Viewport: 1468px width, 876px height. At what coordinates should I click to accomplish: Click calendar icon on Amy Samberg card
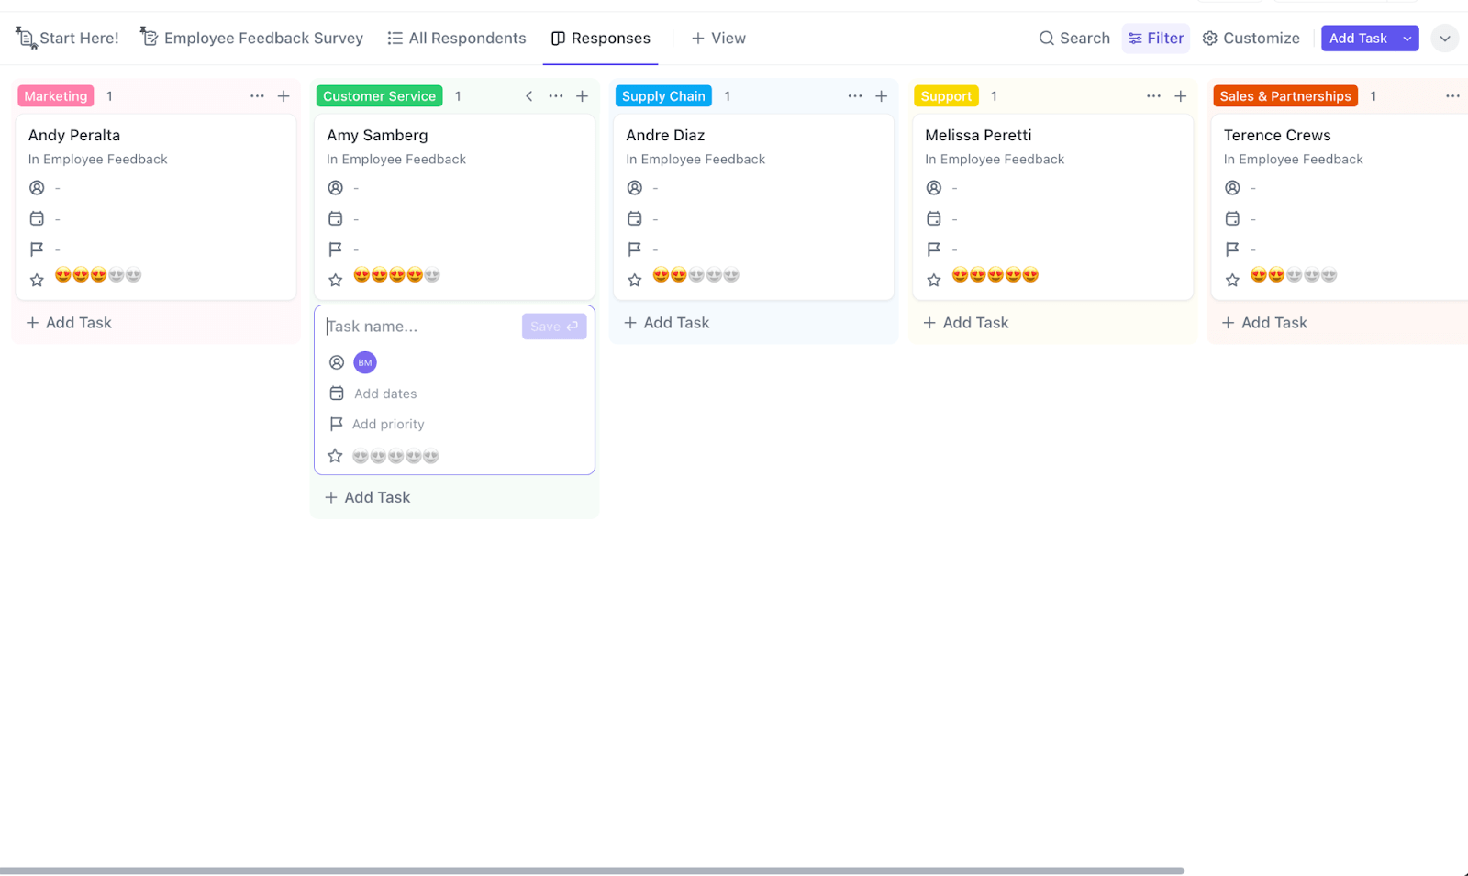[x=336, y=218]
